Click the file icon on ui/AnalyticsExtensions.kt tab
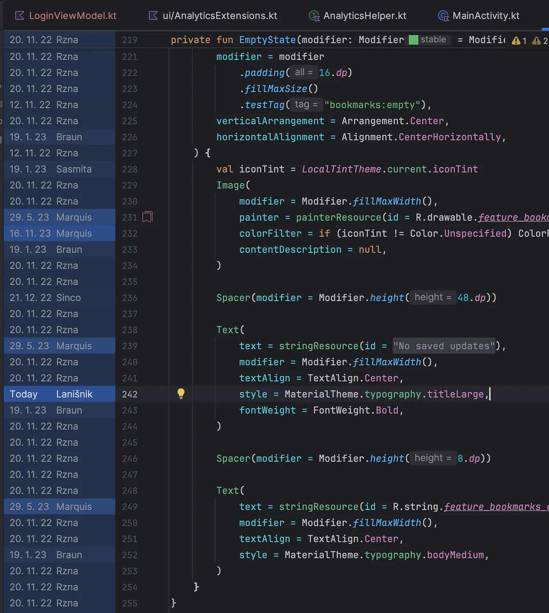 153,16
